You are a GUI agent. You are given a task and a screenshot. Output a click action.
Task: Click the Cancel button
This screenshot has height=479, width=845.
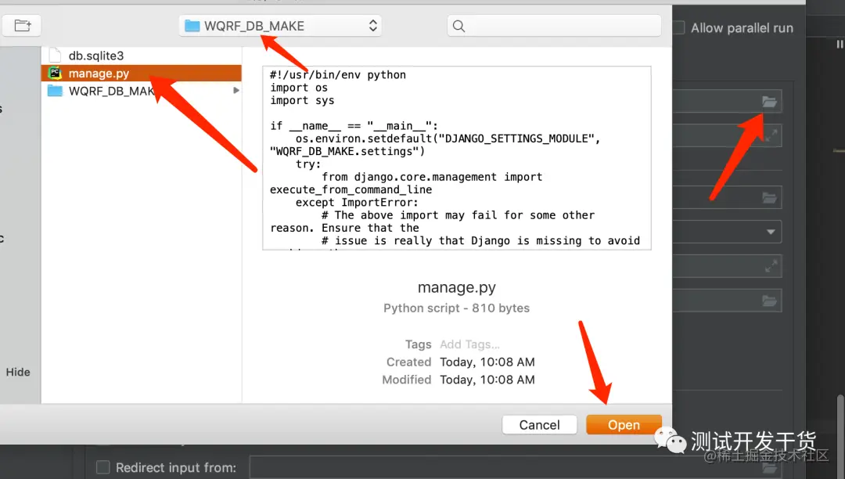(x=539, y=424)
